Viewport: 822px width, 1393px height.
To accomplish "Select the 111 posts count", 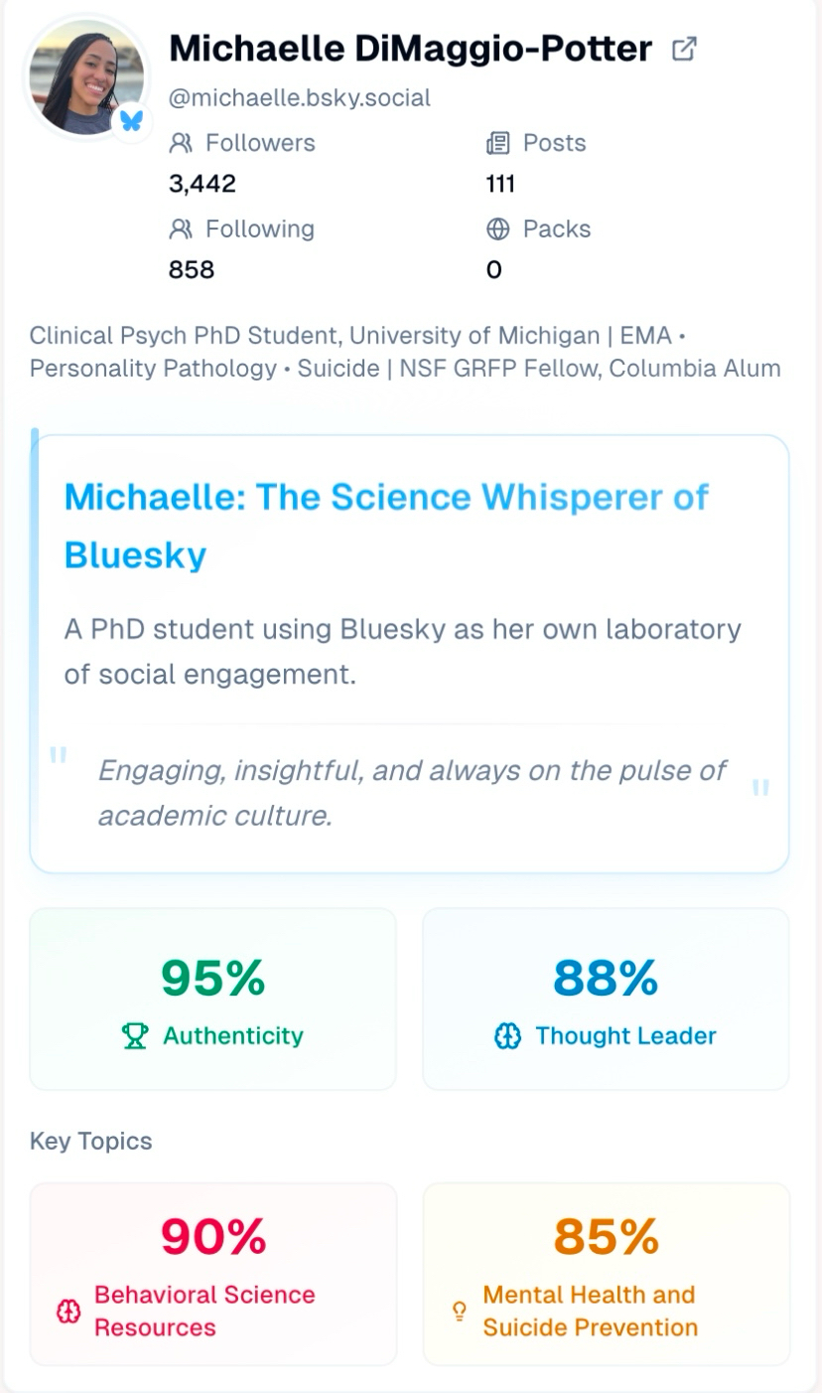I will tap(500, 184).
